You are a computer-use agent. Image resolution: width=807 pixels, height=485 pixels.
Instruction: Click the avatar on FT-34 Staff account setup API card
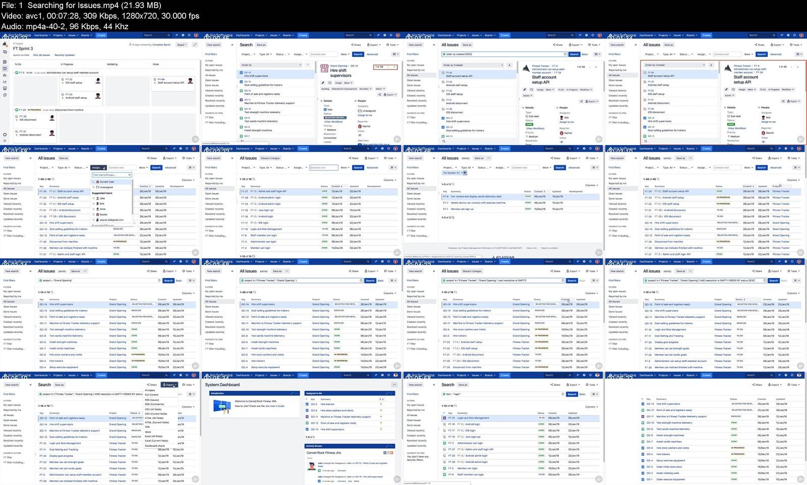pos(190,81)
